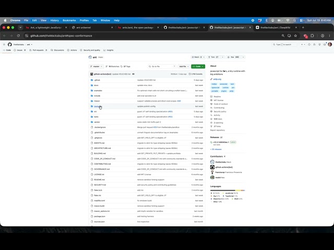This screenshot has width=334, height=250.
Task: Open the 1,758 Commits link
Action: tap(196, 74)
